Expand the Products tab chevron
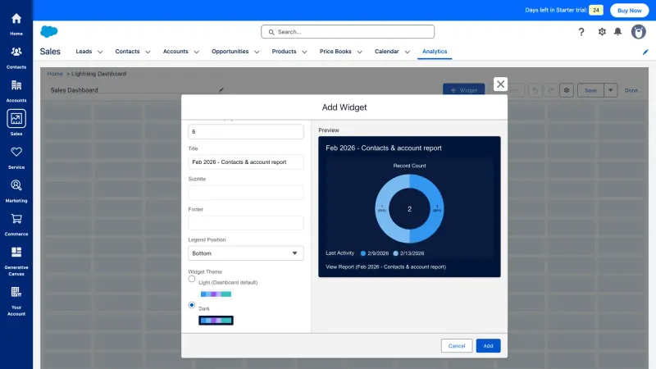The image size is (656, 369). coord(304,52)
